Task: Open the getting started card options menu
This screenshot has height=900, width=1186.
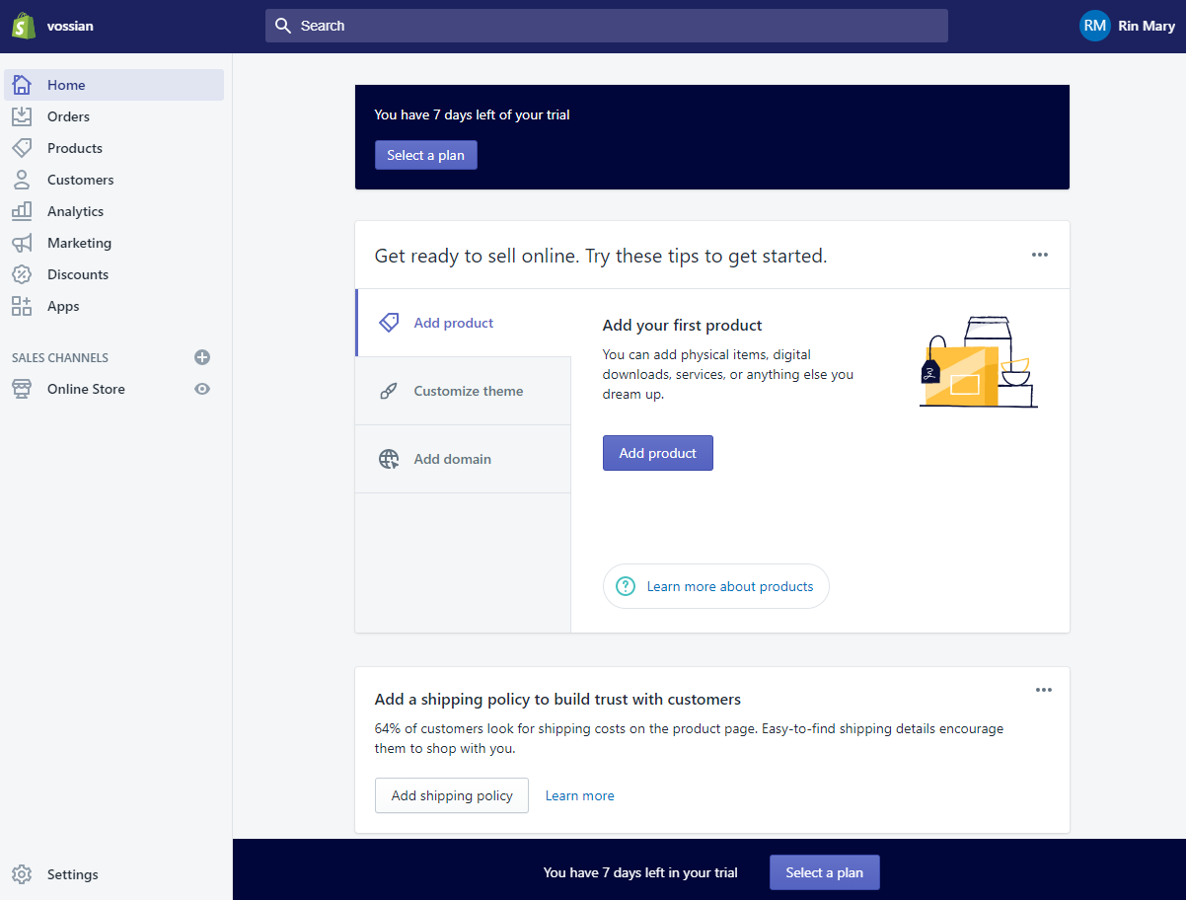Action: (1039, 255)
